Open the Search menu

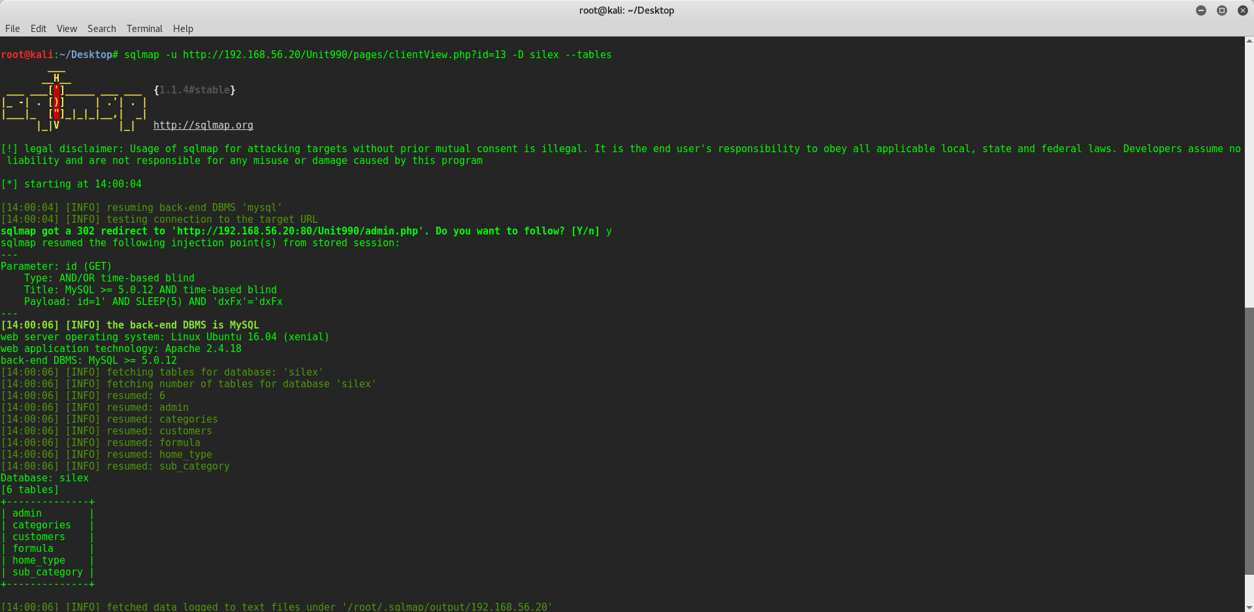(x=102, y=29)
